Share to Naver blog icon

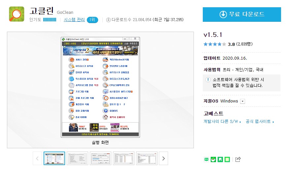(206, 159)
